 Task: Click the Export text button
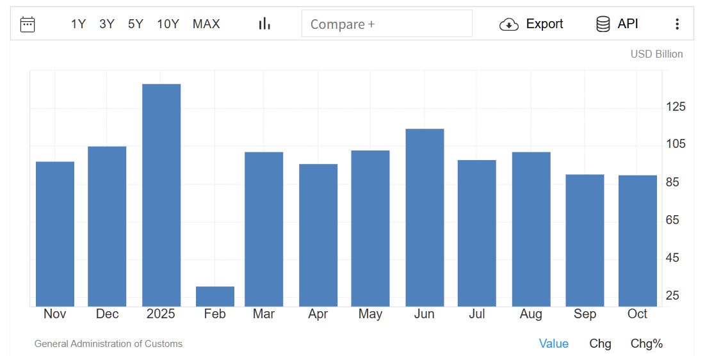[x=544, y=24]
